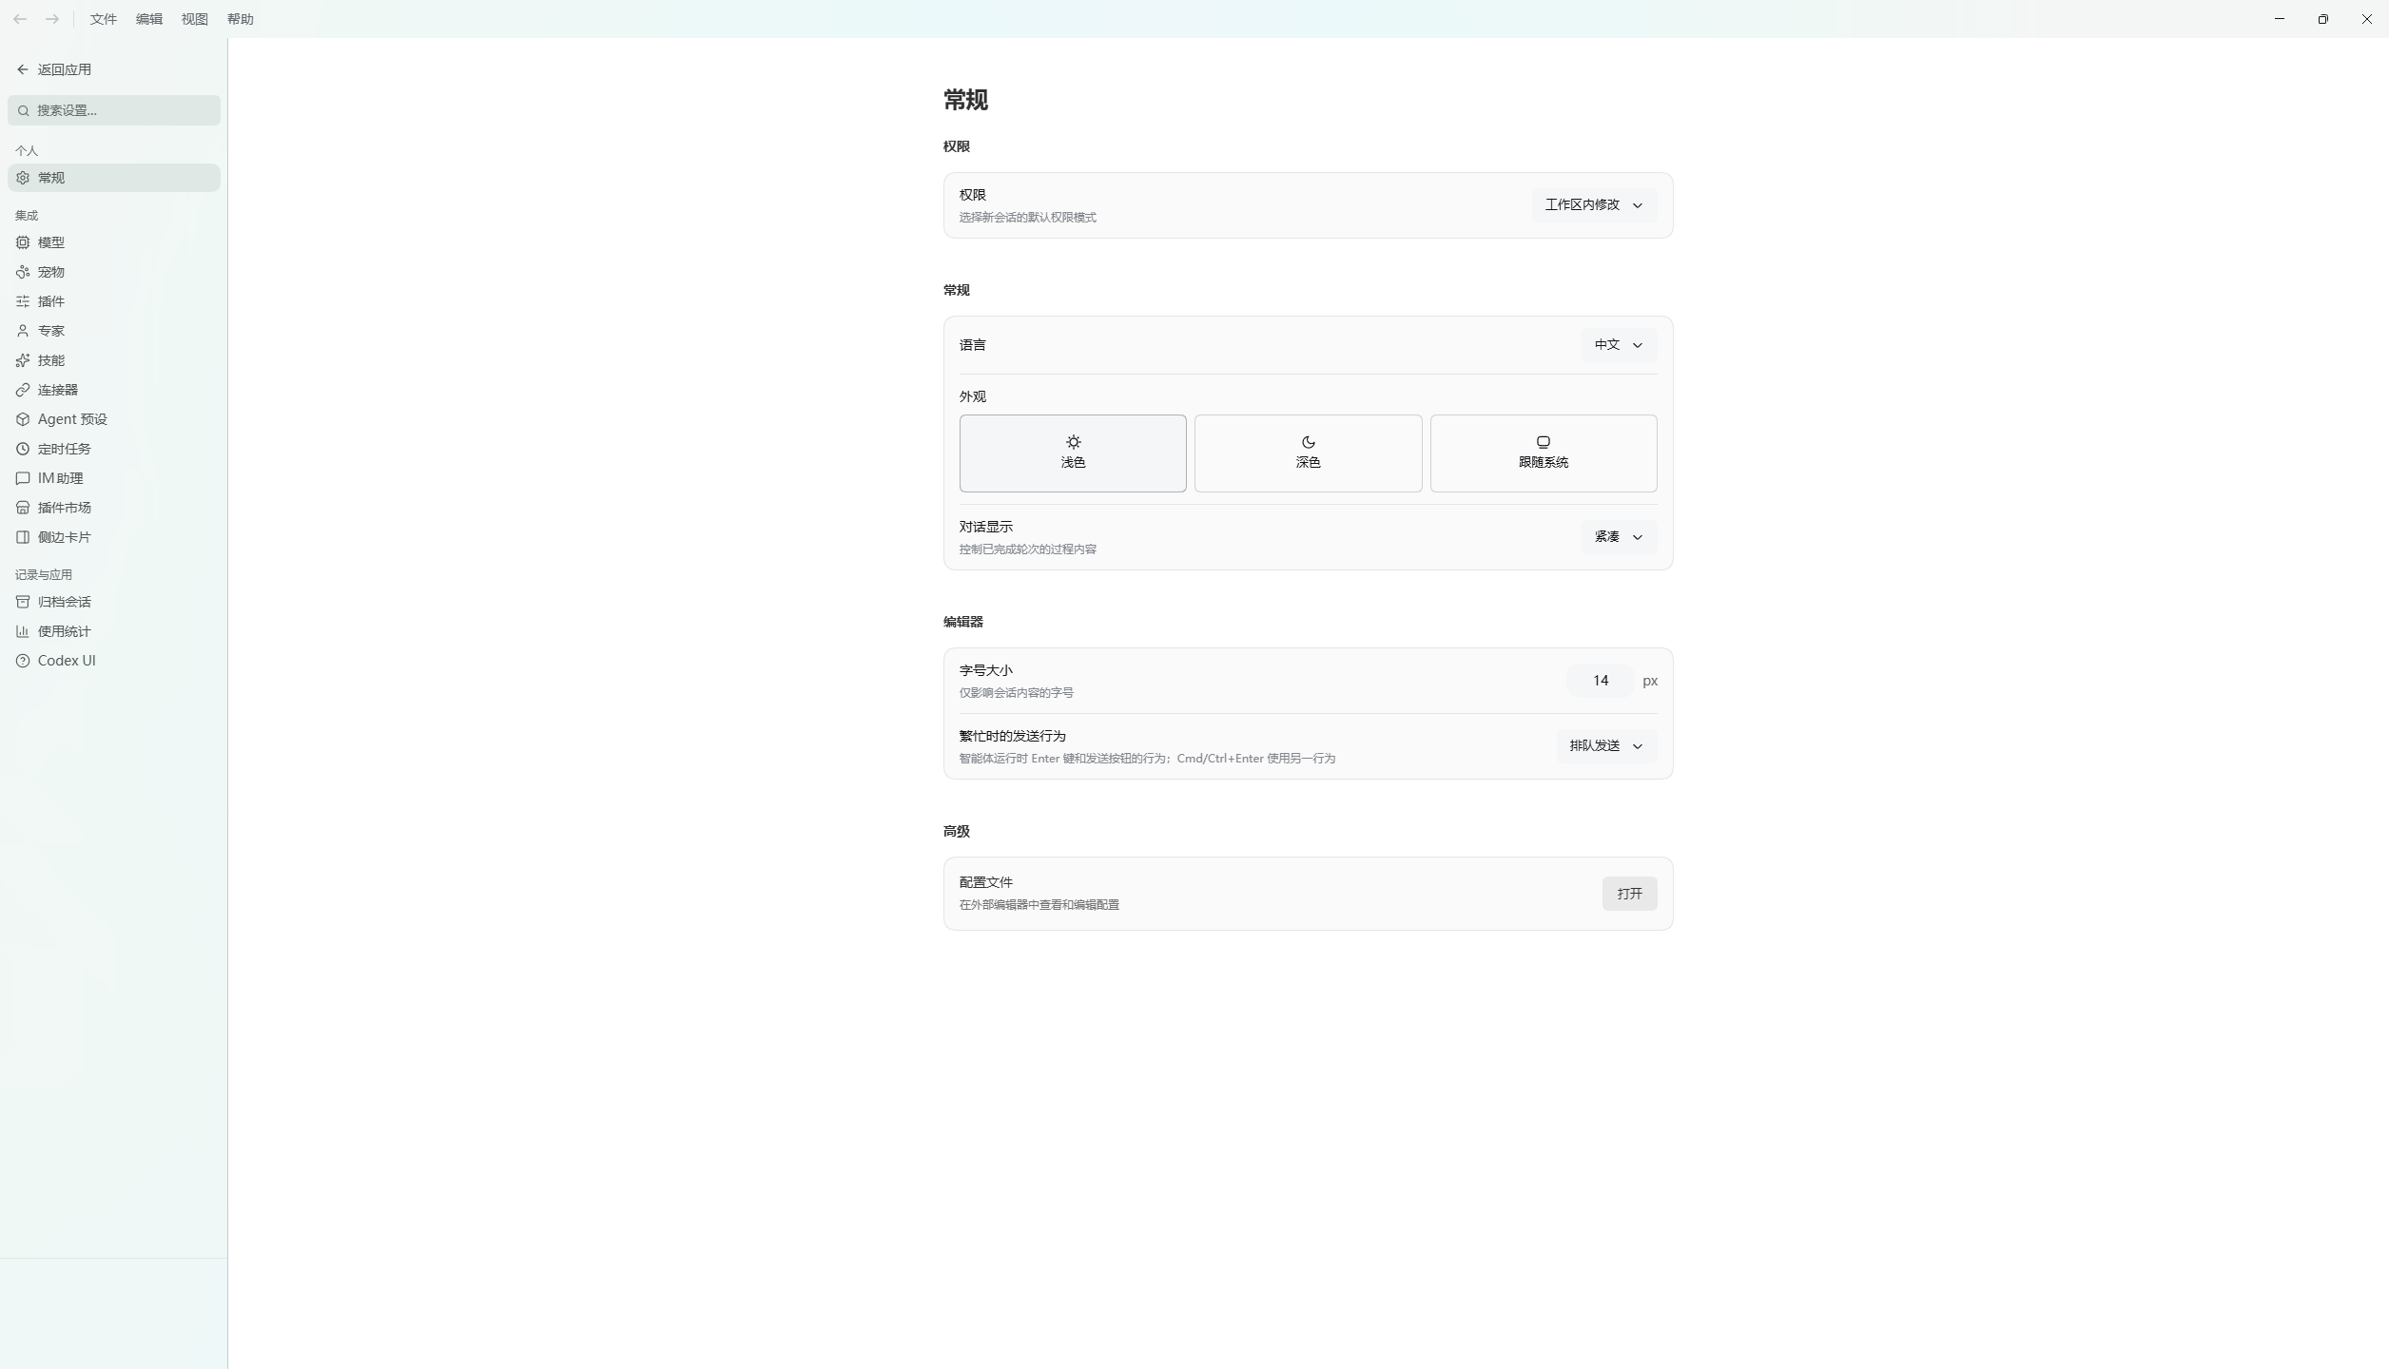
Task: Click the 侧边卡片 panel icon
Action: [x=23, y=537]
